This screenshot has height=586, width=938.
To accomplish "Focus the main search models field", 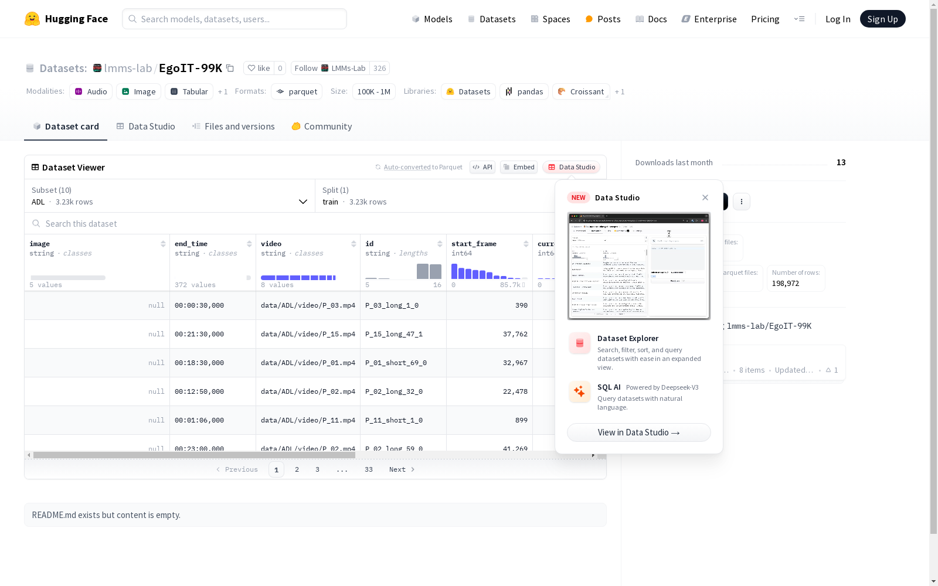I will pyautogui.click(x=235, y=19).
